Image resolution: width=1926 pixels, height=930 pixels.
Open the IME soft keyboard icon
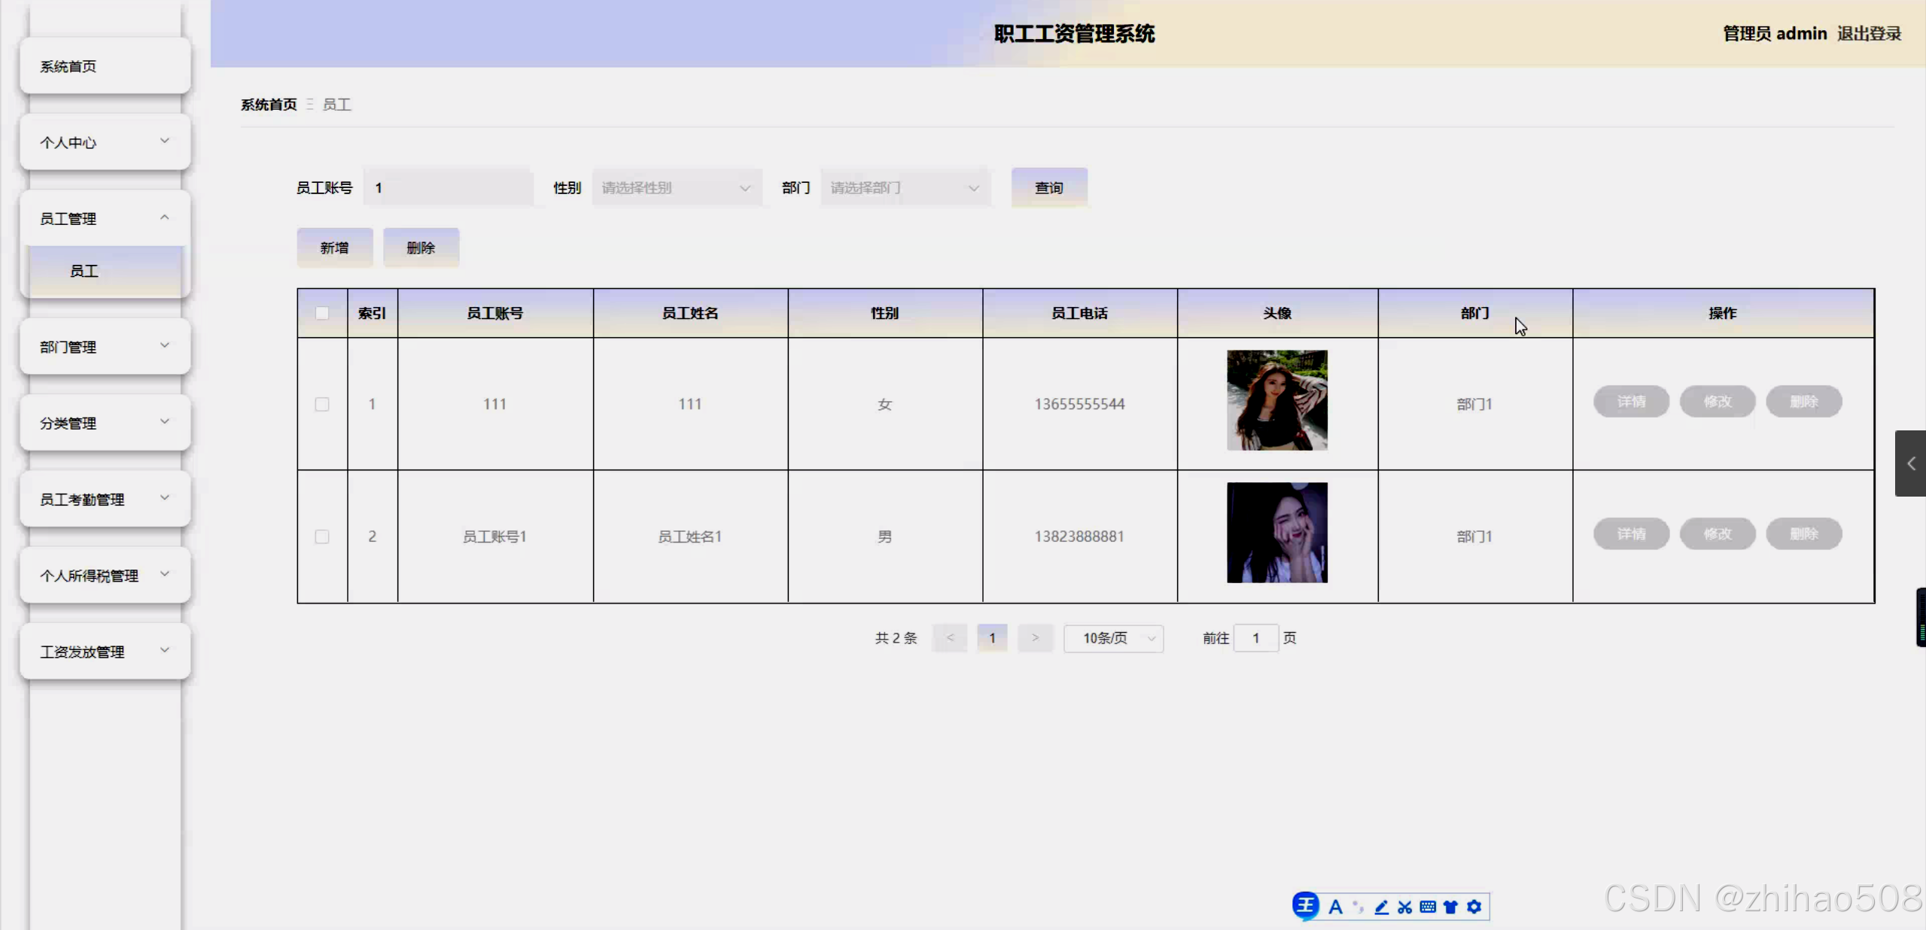click(x=1428, y=907)
